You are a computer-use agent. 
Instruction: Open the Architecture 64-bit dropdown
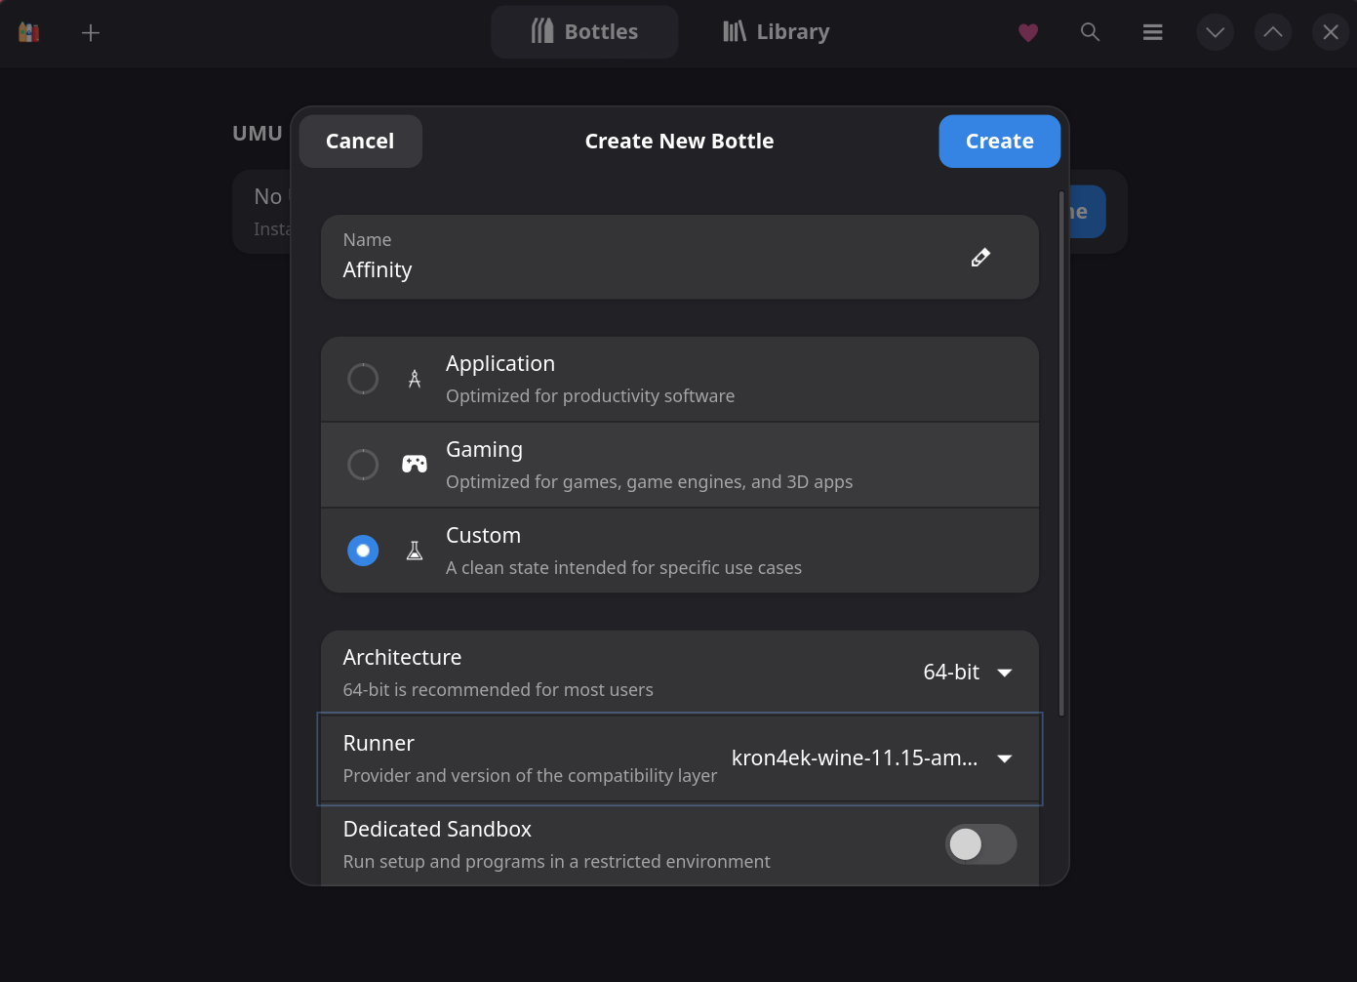pyautogui.click(x=968, y=673)
